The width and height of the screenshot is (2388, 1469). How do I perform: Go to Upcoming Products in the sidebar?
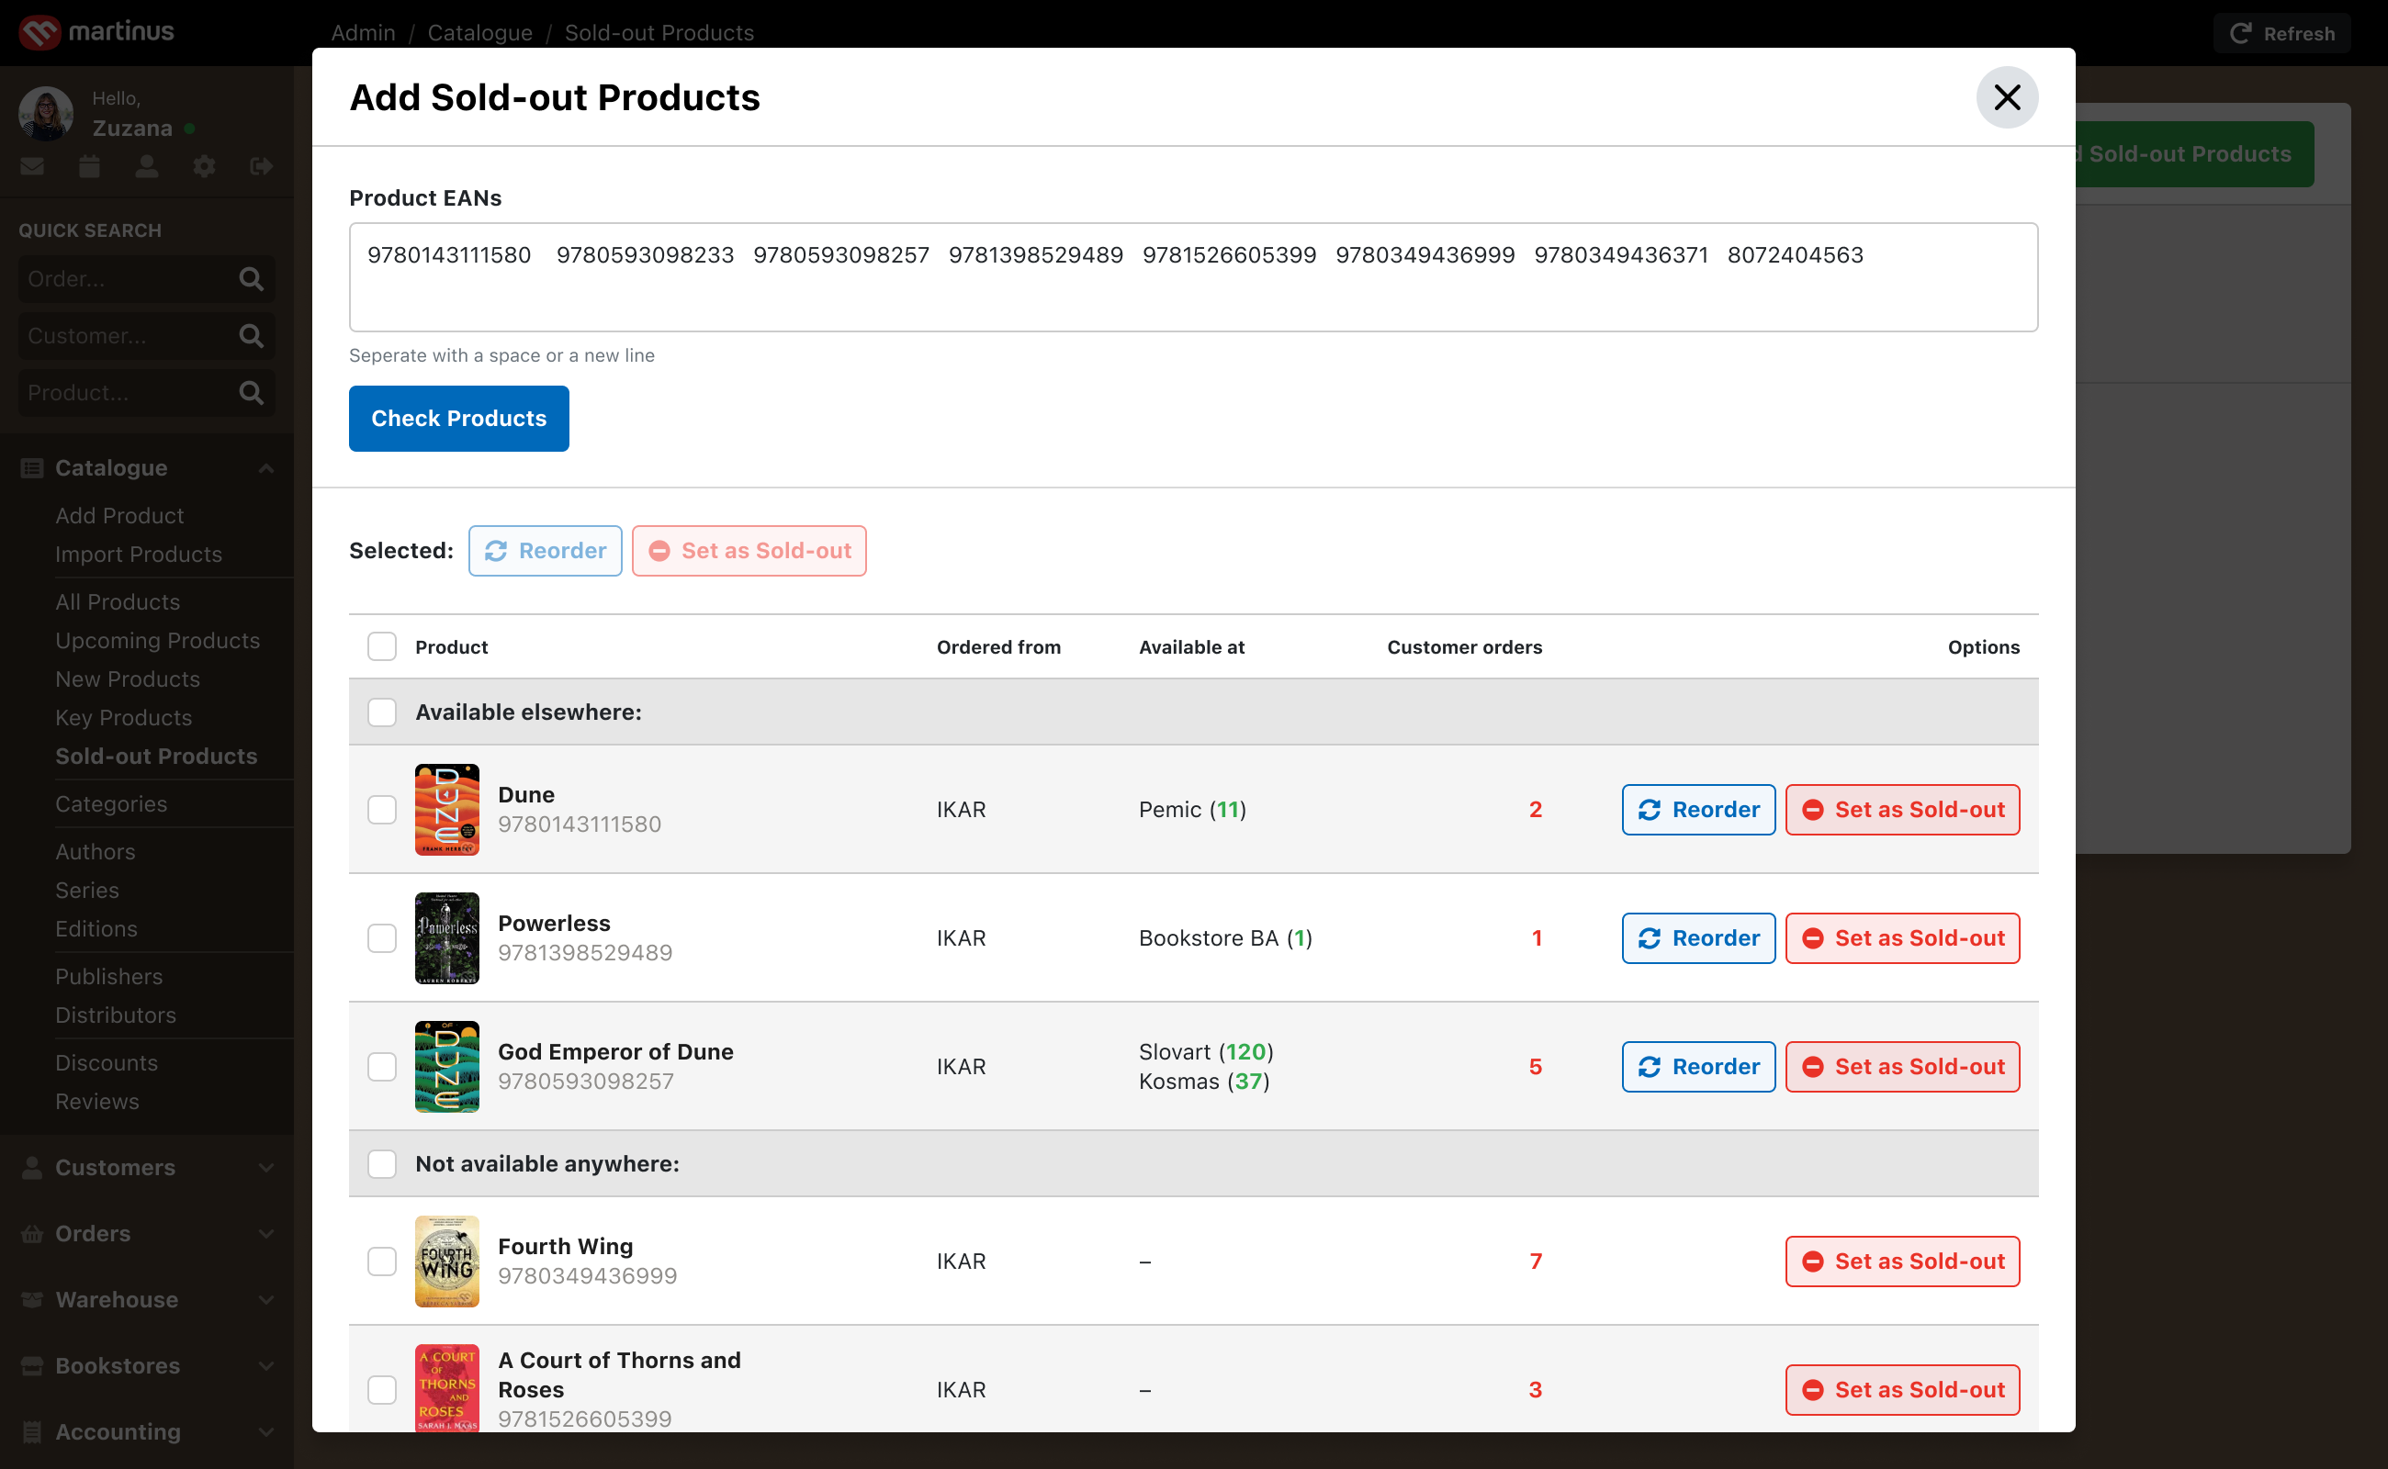tap(157, 641)
